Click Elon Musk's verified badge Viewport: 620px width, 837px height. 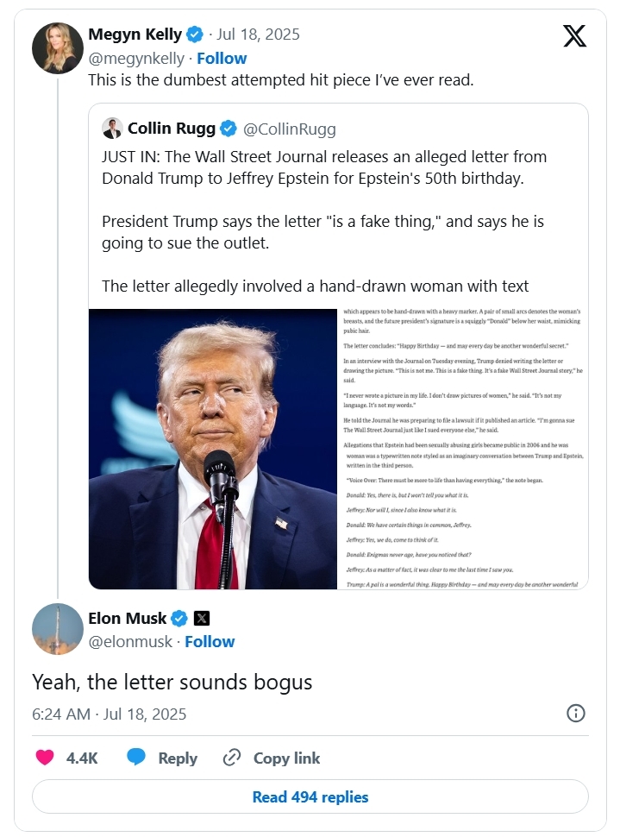179,619
